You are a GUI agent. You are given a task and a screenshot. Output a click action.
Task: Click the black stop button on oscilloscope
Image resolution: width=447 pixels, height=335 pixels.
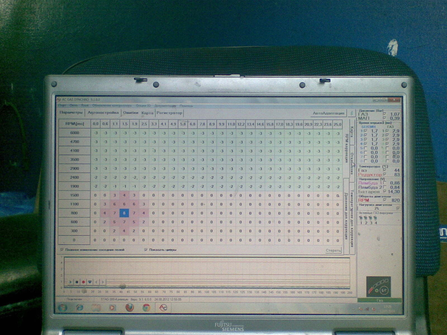77,282
